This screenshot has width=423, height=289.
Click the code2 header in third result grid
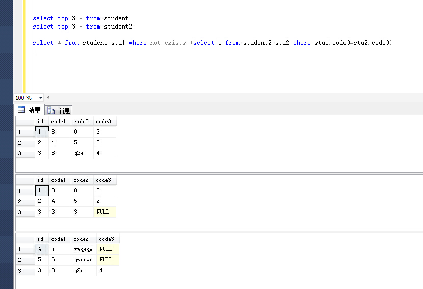click(82, 239)
